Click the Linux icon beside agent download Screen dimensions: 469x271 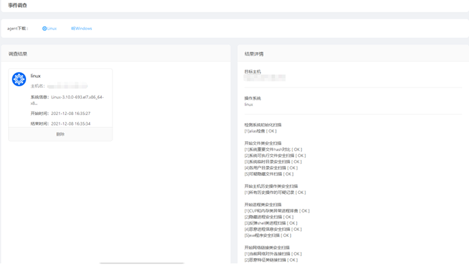click(x=44, y=29)
